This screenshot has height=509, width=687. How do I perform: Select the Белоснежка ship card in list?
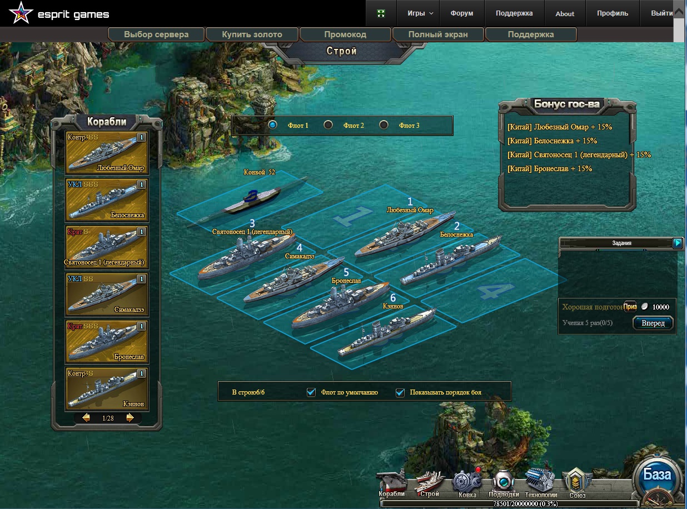pos(107,199)
